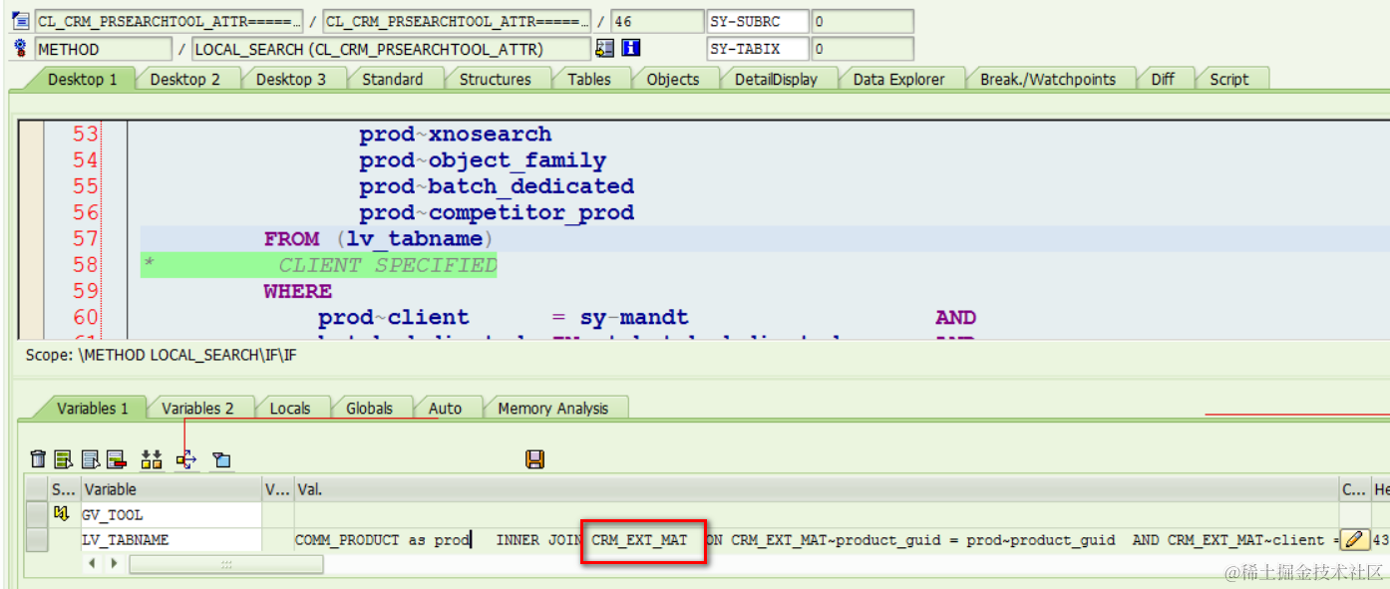1390x589 pixels.
Task: Click the yellow arrow icon beside GV_TOOL
Action: click(62, 514)
